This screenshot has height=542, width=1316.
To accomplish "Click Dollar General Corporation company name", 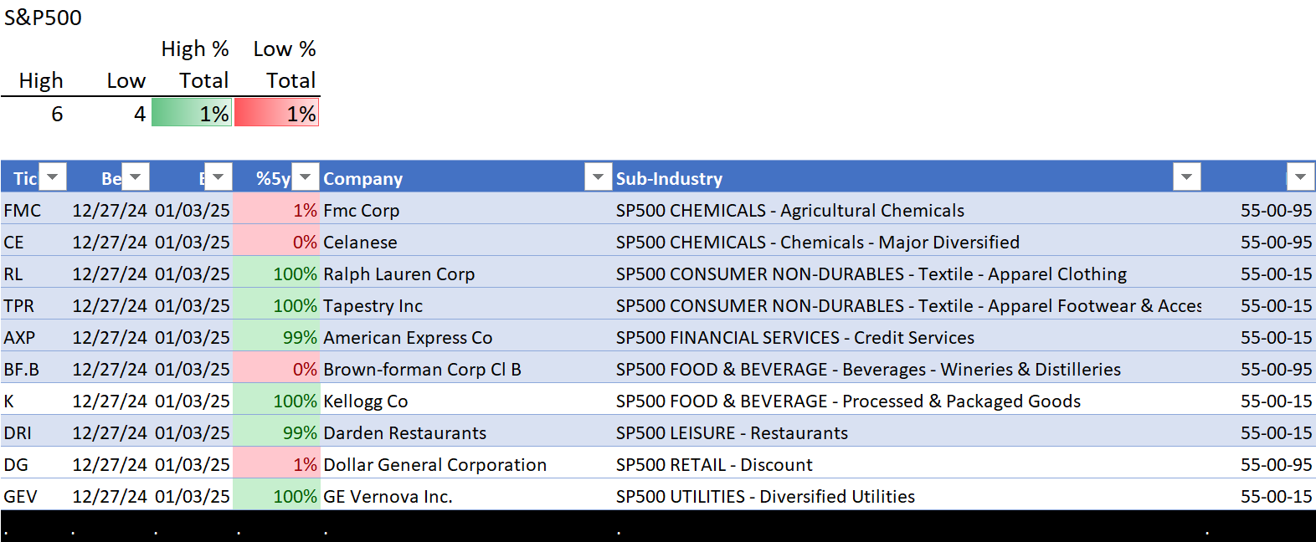I will coord(434,465).
